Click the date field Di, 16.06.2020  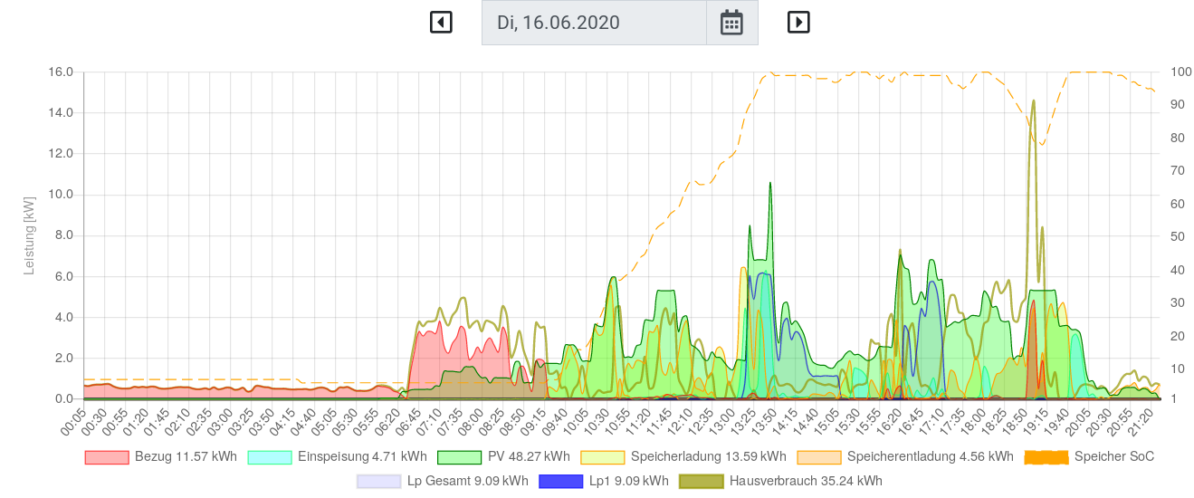tap(594, 23)
